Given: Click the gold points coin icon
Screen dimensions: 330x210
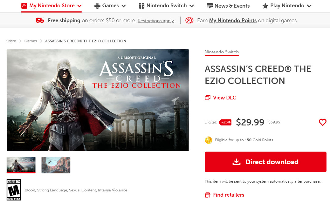Looking at the screenshot, I should pos(209,140).
